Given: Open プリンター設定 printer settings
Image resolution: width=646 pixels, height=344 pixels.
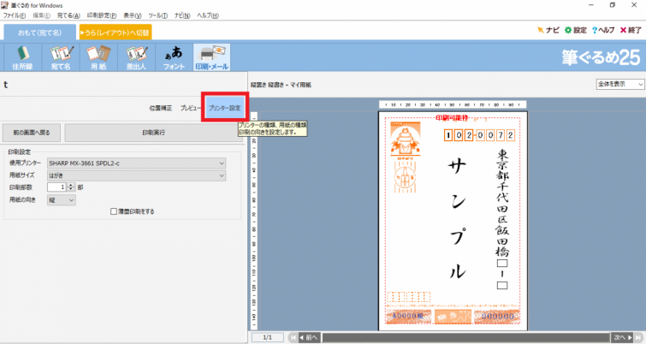Looking at the screenshot, I should [x=224, y=108].
